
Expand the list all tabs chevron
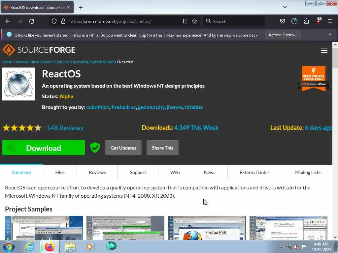(x=285, y=7)
